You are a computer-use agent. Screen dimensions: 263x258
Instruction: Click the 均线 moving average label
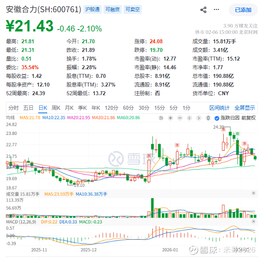[10, 118]
